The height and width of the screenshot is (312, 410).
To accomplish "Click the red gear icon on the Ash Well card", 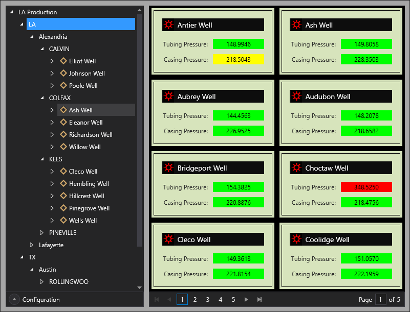I will [296, 25].
